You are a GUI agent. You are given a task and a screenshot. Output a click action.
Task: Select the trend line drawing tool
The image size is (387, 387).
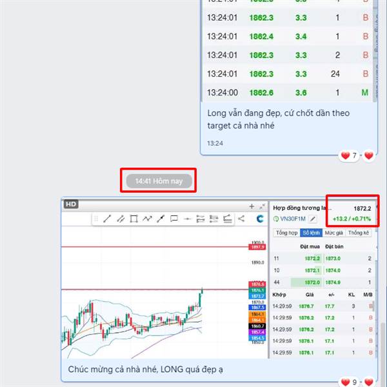[x=107, y=219]
